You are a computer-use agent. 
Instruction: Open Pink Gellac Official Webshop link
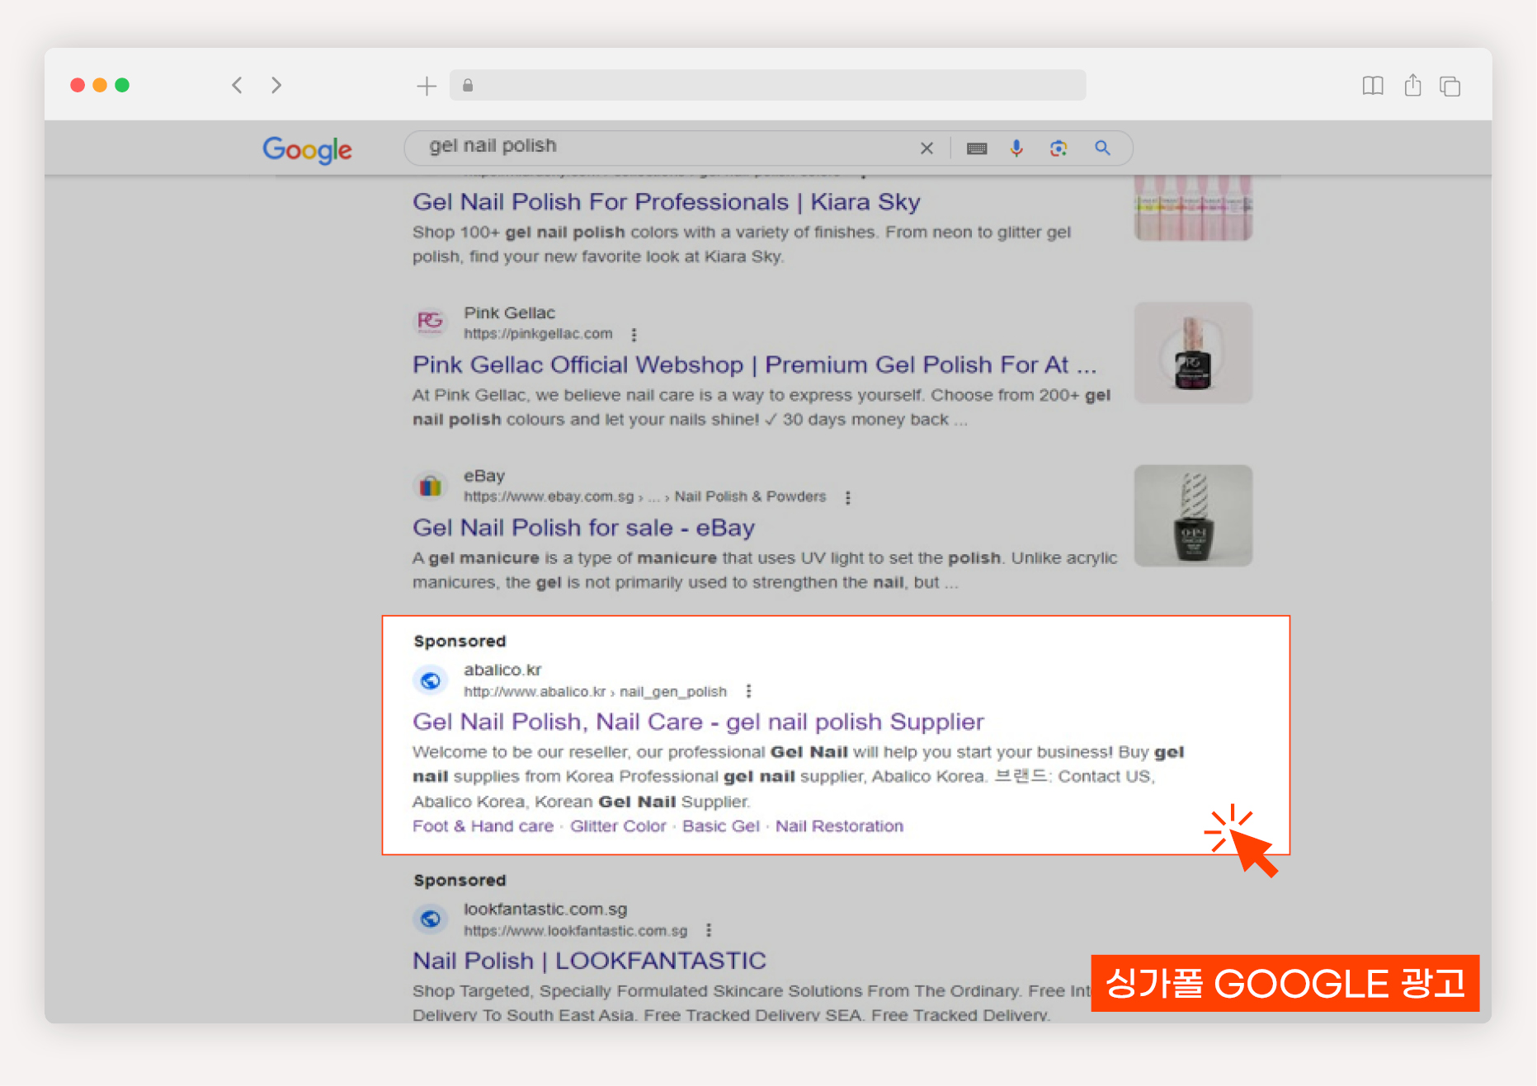click(754, 364)
